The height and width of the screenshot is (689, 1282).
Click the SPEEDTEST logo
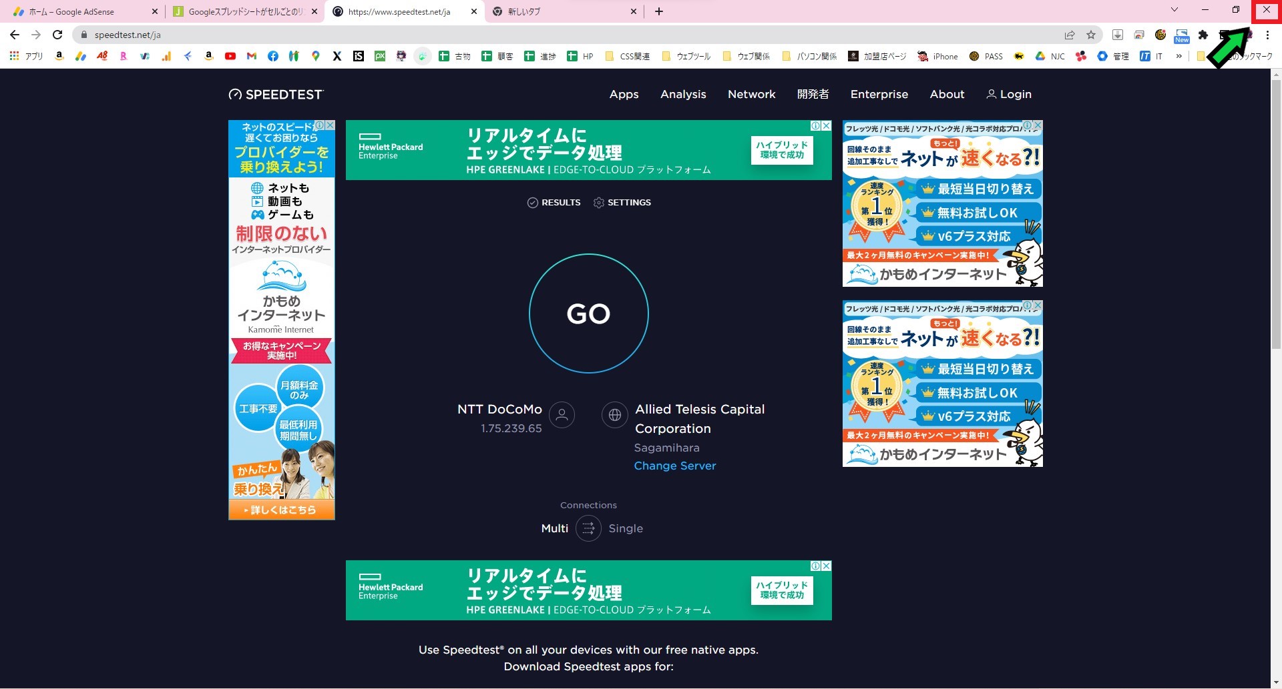pyautogui.click(x=276, y=94)
